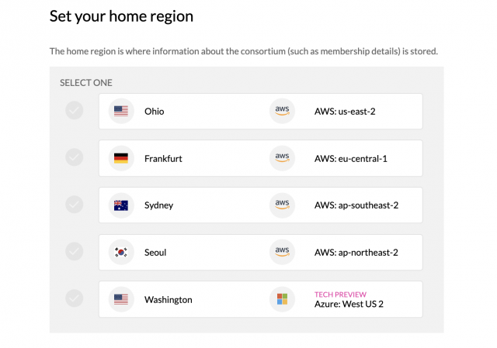Pick the AWS: ap-southeast-2 option
This screenshot has width=497, height=348.
356,205
